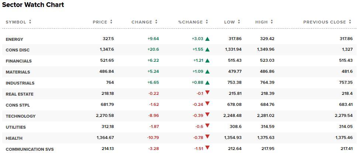Select ENERGY change value +9.64

click(153, 39)
